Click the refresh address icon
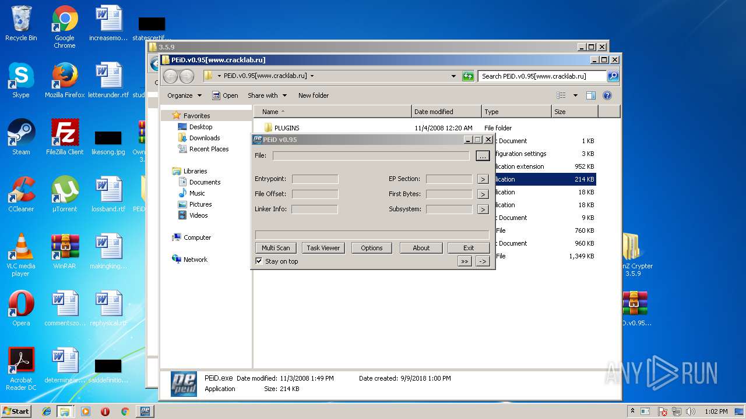Image resolution: width=746 pixels, height=419 pixels. click(x=468, y=76)
